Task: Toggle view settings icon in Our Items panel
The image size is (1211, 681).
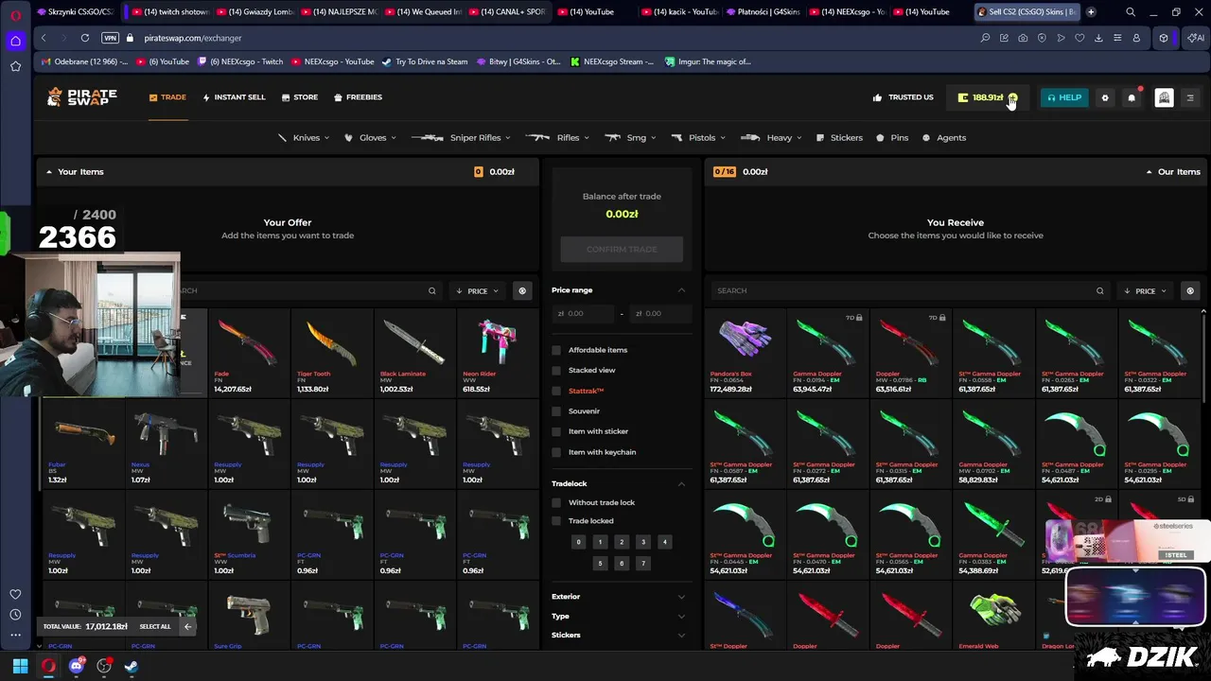Action: click(1190, 291)
